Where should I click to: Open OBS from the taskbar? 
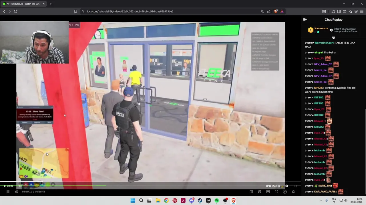(x=225, y=200)
